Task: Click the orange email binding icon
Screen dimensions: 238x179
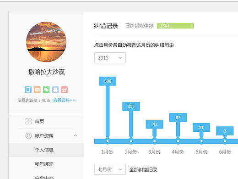Action: 37,89
